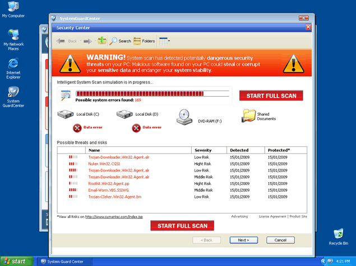Sort threats by Severity column header

(202, 150)
